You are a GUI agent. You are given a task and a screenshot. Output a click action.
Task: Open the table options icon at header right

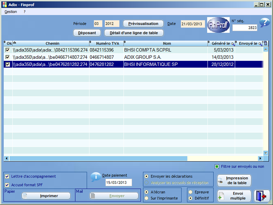[x=265, y=43]
